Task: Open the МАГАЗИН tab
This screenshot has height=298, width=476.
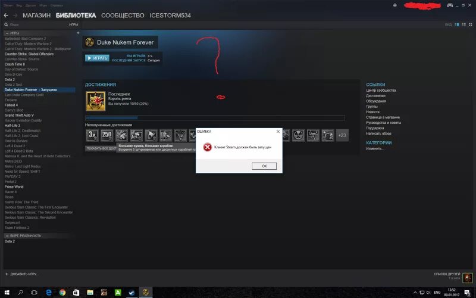Action: [36, 15]
